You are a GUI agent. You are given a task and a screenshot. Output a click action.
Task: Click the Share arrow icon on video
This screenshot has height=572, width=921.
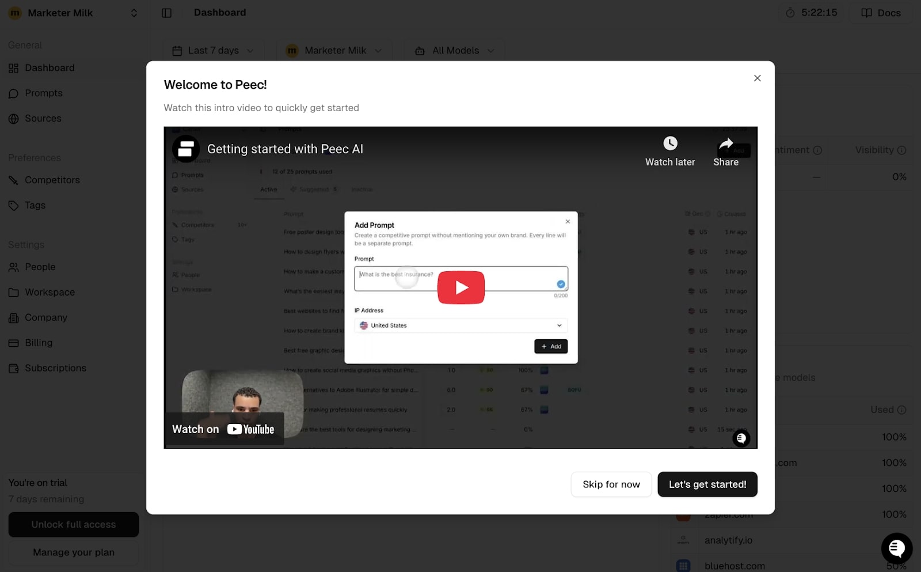coord(726,143)
